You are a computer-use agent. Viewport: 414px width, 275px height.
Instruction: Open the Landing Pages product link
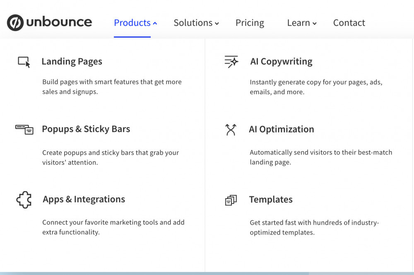[72, 62]
